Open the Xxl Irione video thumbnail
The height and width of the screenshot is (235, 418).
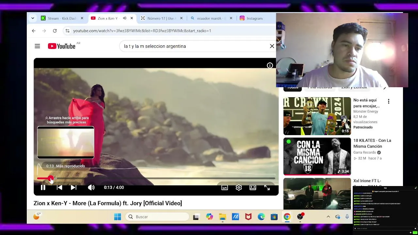click(317, 194)
